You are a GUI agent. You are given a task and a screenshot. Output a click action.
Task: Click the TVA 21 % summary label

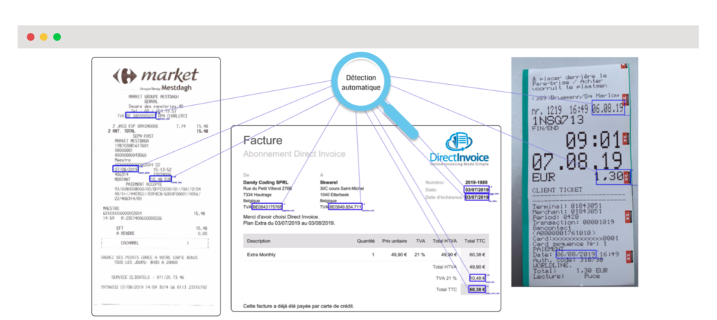pyautogui.click(x=446, y=278)
